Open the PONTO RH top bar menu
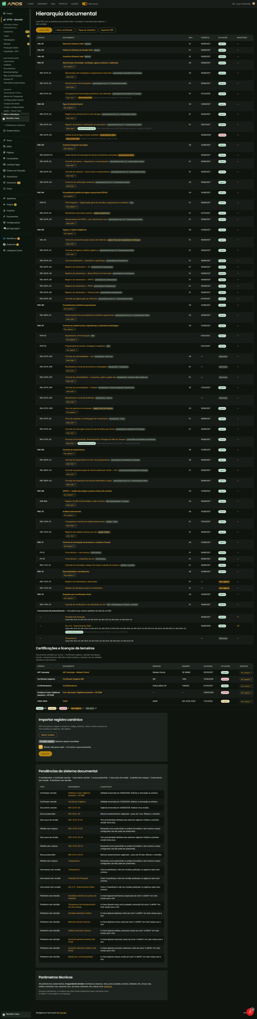The width and height of the screenshot is (257, 1019). point(63,4)
